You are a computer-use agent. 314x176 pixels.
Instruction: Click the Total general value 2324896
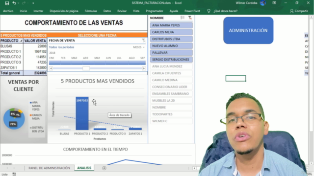click(40, 73)
